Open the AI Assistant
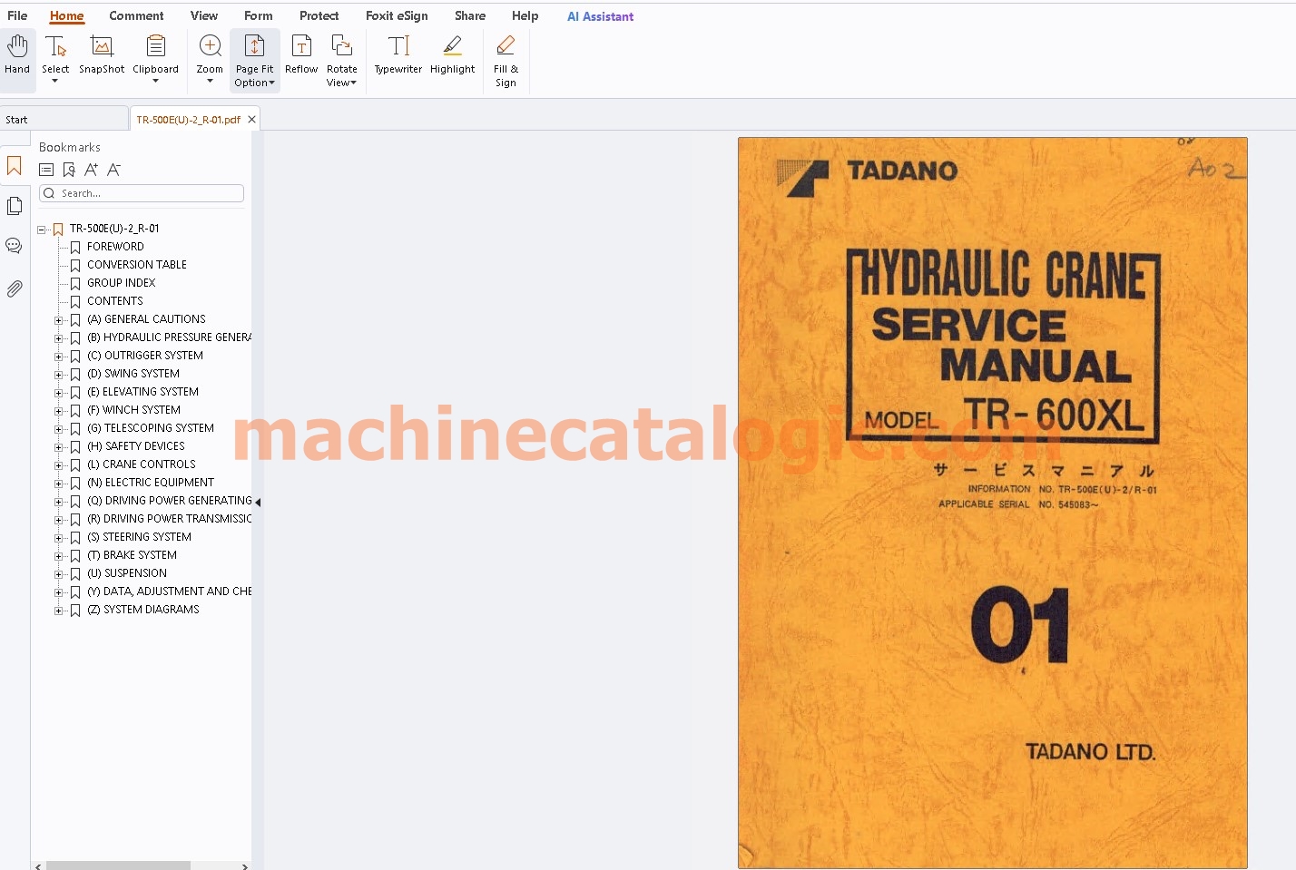Screen dimensions: 1296x870 coord(600,16)
